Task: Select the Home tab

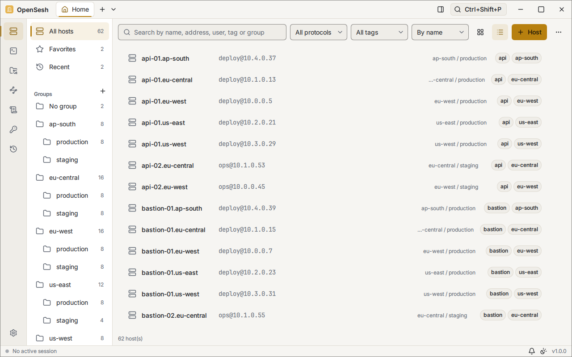Action: tap(75, 9)
